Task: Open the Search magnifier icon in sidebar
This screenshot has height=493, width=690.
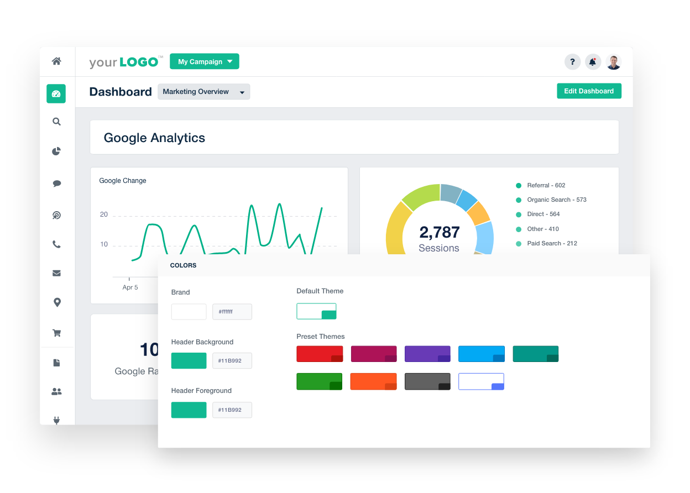Action: pos(56,122)
